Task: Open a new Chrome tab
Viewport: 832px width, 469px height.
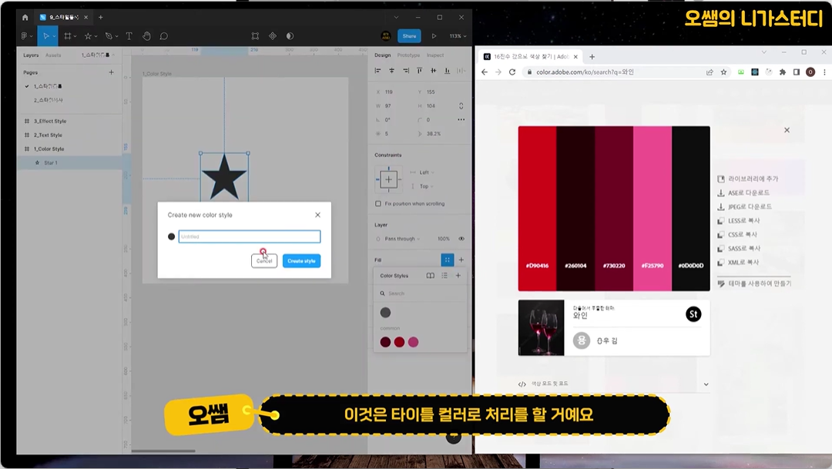Action: click(592, 57)
